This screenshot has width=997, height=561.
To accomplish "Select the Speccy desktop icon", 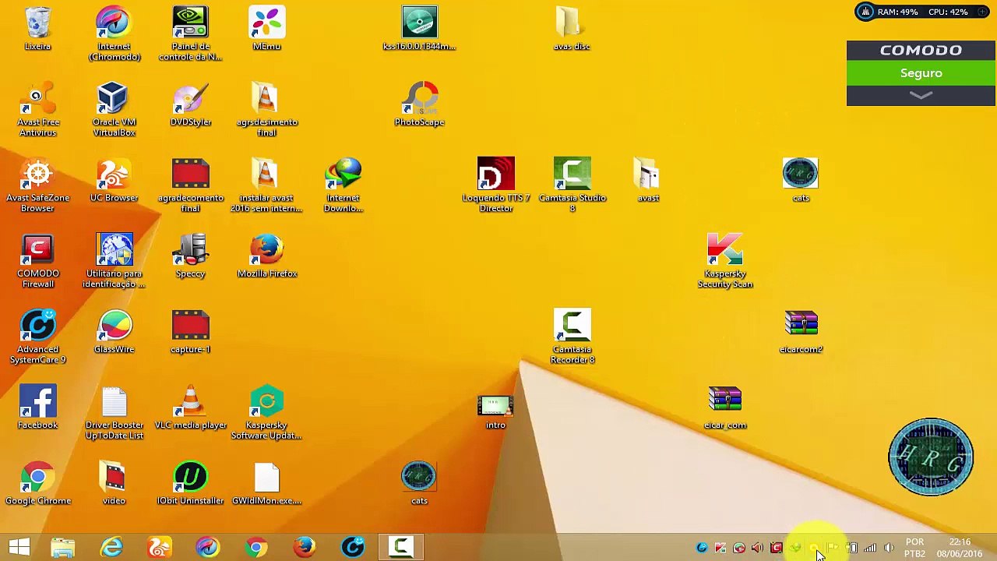I will click(x=190, y=256).
